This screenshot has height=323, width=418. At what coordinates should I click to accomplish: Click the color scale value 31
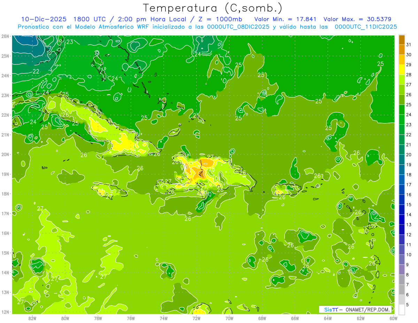[x=409, y=44]
